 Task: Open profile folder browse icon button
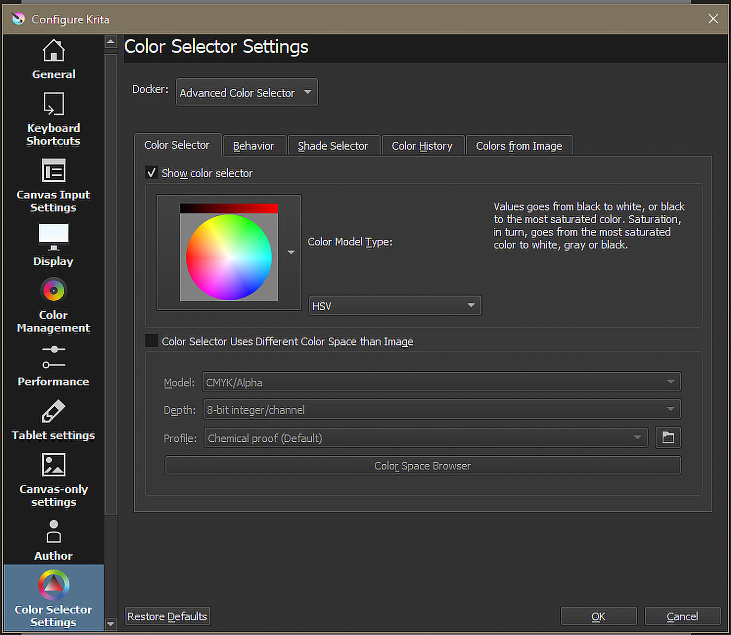coord(668,438)
